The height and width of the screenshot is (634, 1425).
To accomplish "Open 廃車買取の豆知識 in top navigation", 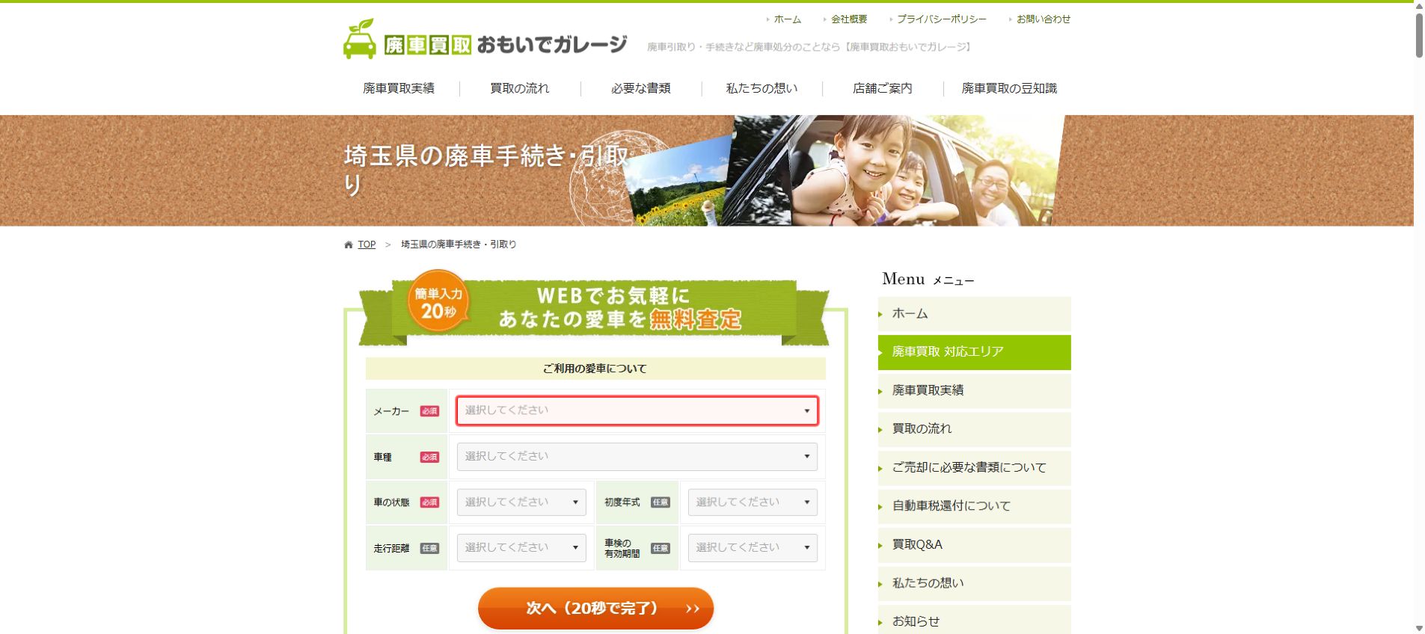I will click(1009, 88).
